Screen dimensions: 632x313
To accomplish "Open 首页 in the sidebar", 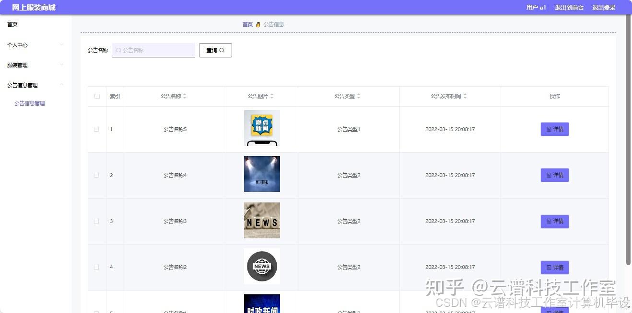I will [12, 24].
